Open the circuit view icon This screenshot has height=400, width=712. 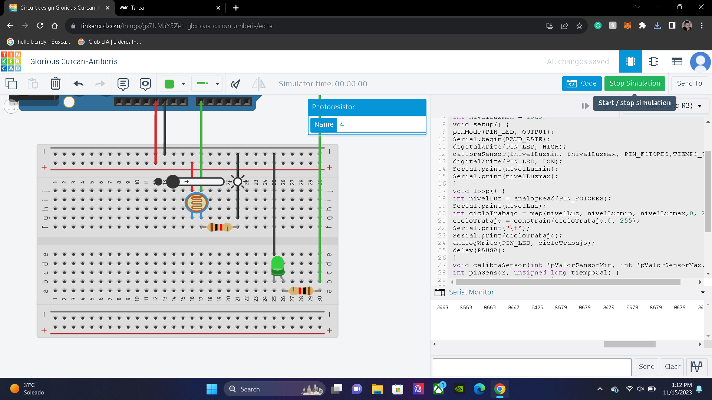click(630, 61)
